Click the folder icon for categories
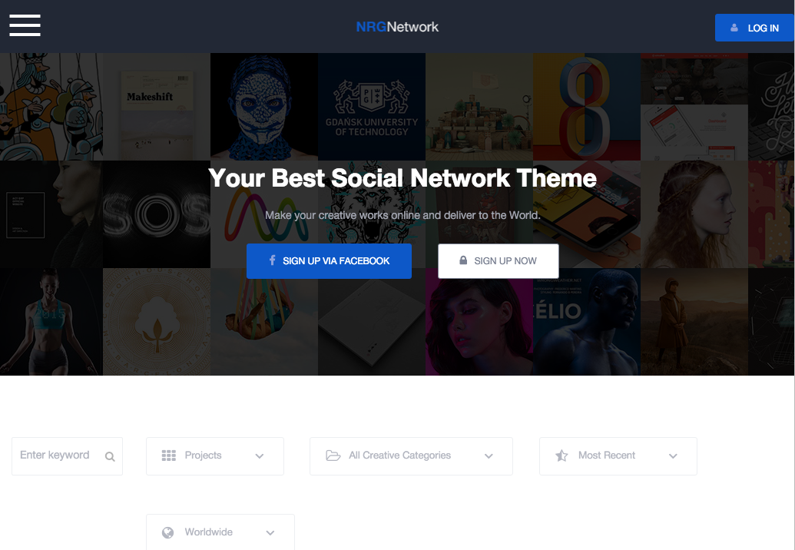Screen dimensions: 795x550 point(333,456)
